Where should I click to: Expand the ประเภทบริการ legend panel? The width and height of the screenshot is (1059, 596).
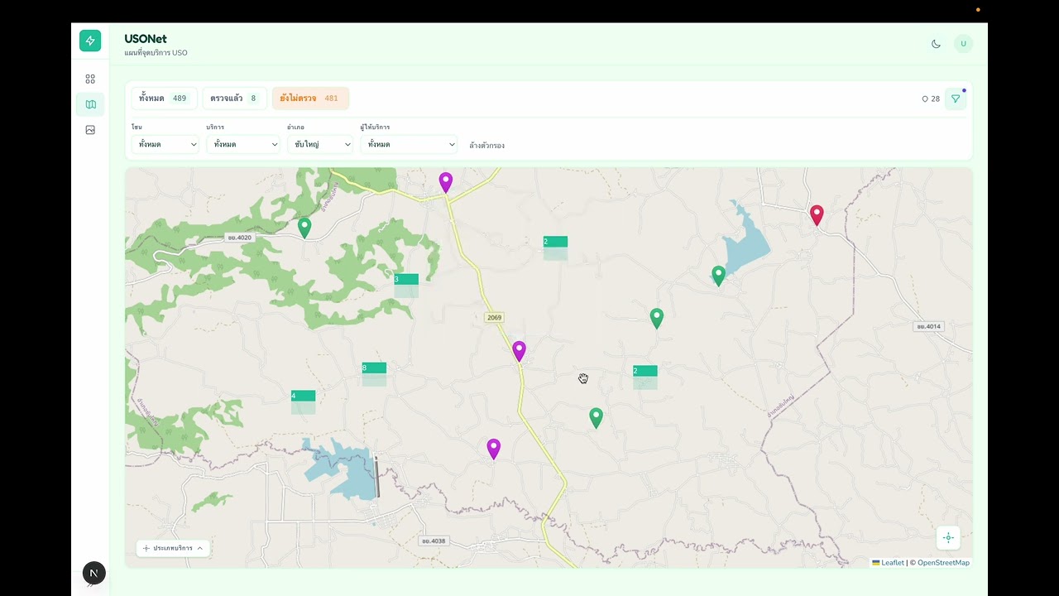pyautogui.click(x=173, y=548)
